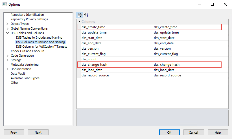Expand the Documentation tree node

click(7, 69)
